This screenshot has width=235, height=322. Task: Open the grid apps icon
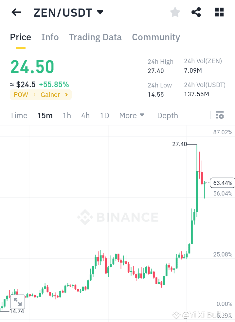[219, 12]
